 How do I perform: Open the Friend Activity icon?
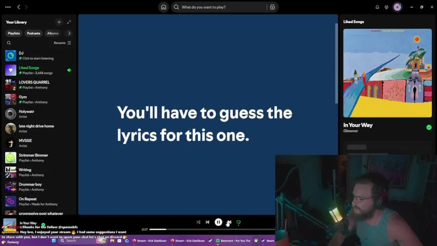coord(386,7)
